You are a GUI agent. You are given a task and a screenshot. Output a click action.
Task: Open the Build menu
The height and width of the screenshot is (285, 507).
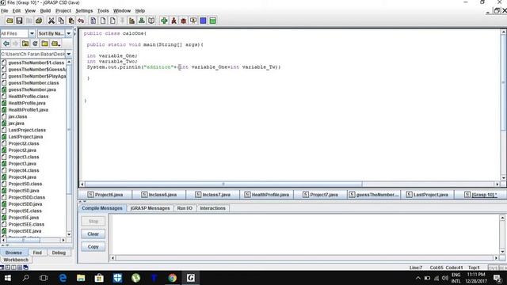45,10
